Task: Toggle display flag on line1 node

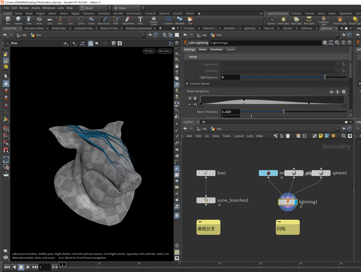Action: click(214, 173)
